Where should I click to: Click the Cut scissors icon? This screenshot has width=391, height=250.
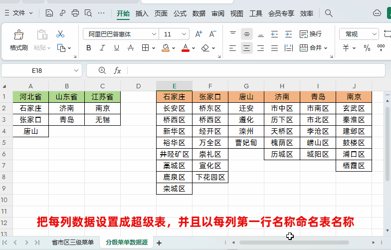coord(60,34)
